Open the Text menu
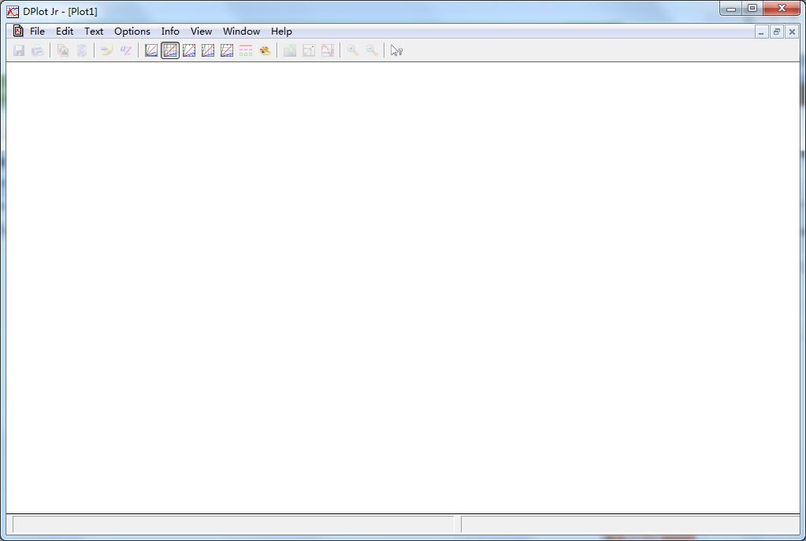This screenshot has width=806, height=541. pos(94,31)
